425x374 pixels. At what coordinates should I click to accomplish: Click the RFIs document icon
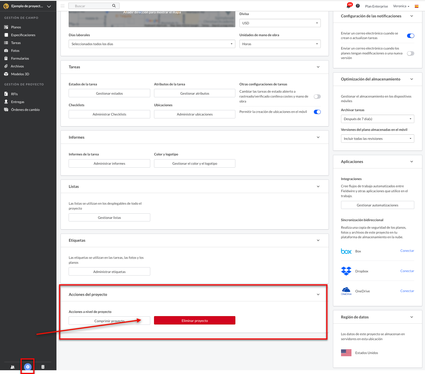pyautogui.click(x=6, y=94)
